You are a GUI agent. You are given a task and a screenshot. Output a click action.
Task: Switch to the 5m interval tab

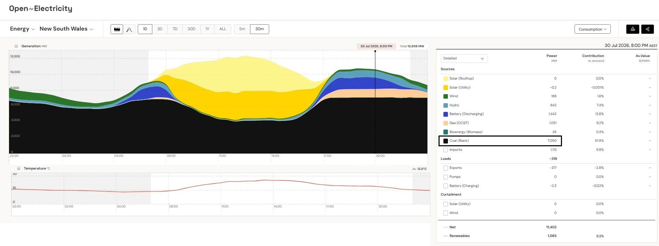click(242, 29)
